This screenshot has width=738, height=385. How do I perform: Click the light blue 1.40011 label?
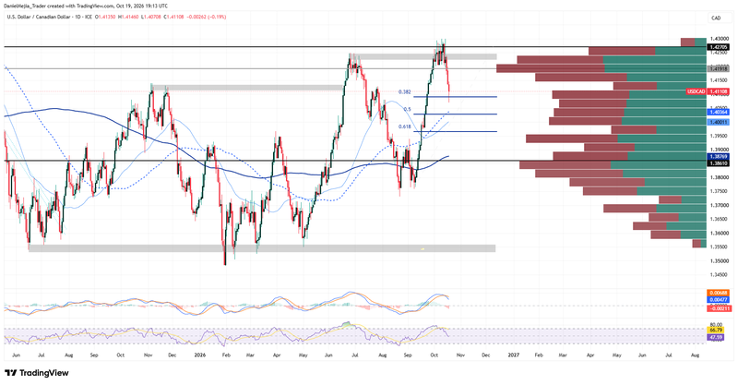tap(719, 122)
